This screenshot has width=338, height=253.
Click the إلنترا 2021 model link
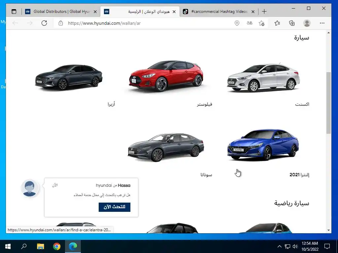coord(299,175)
